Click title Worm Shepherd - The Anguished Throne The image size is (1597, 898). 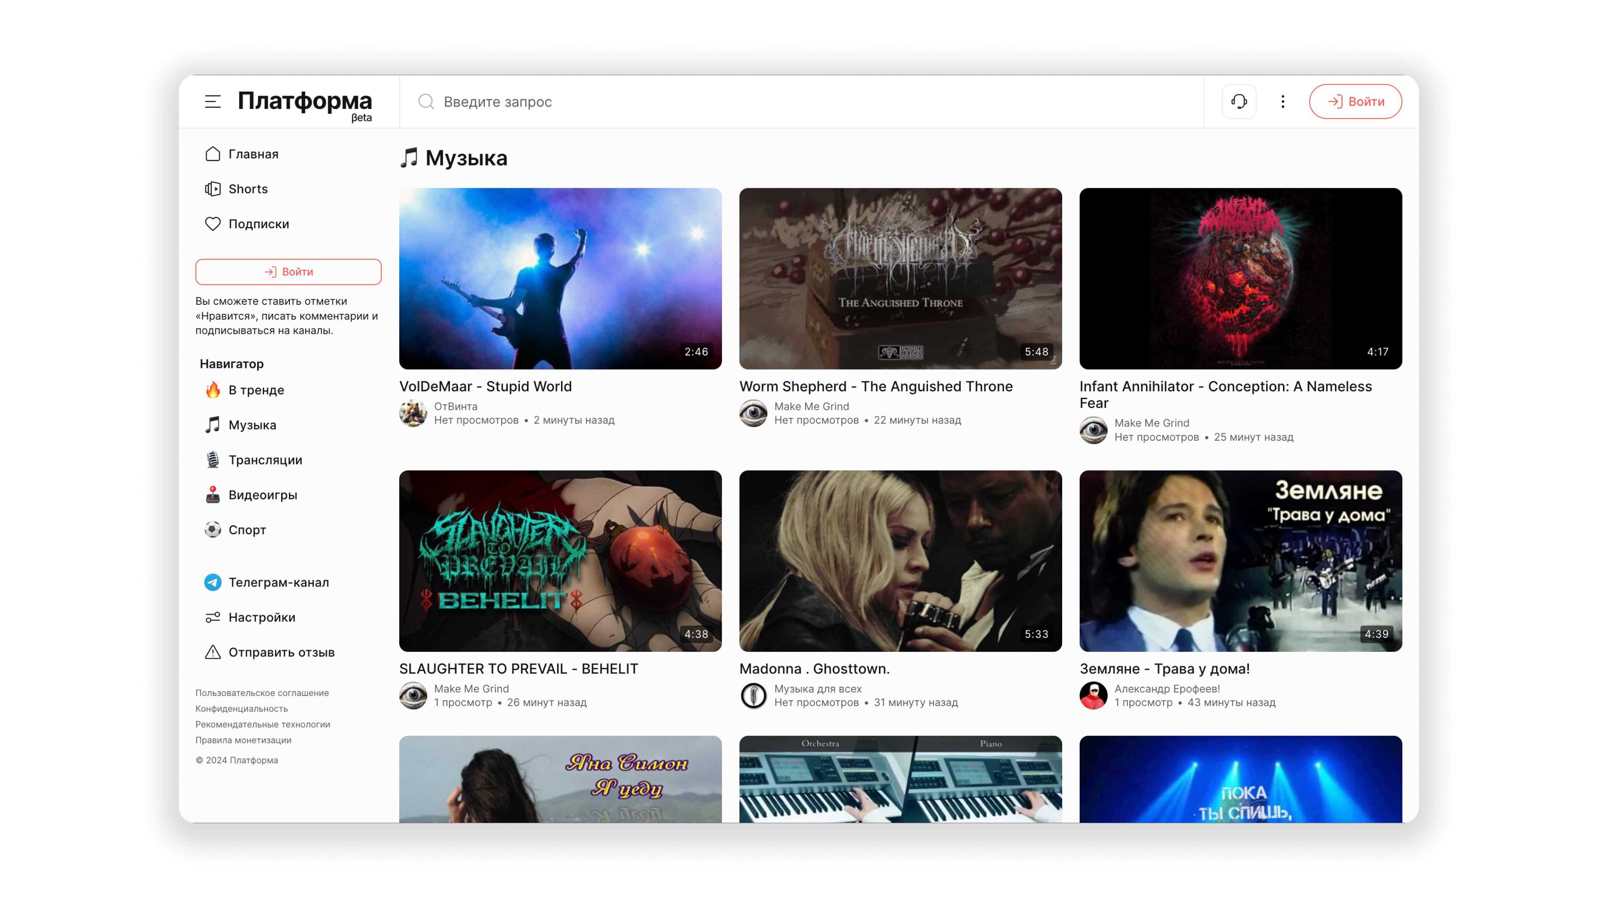pyautogui.click(x=876, y=387)
